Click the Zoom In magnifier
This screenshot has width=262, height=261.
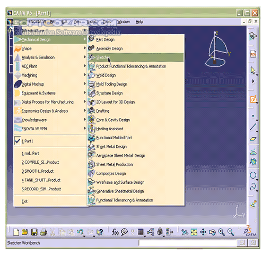(x=221, y=232)
